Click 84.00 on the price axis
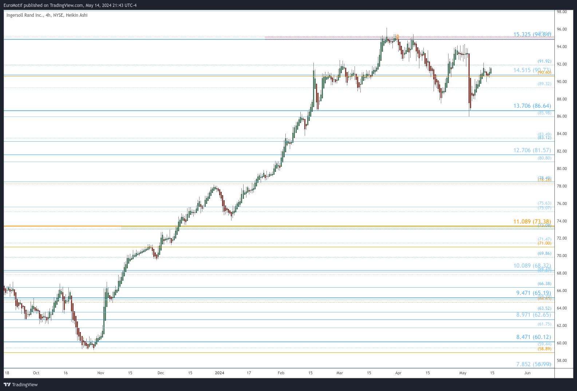 click(562, 134)
